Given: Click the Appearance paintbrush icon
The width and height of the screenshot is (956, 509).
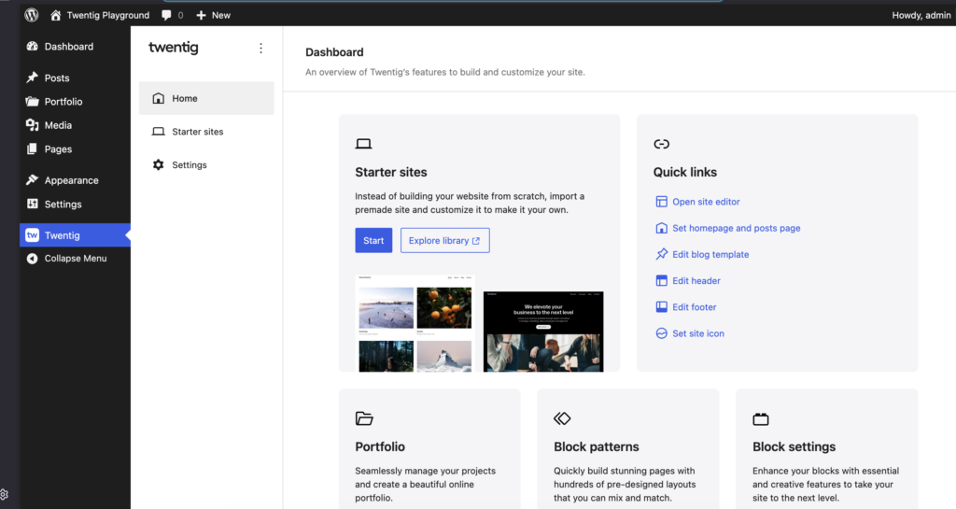Looking at the screenshot, I should click(33, 180).
